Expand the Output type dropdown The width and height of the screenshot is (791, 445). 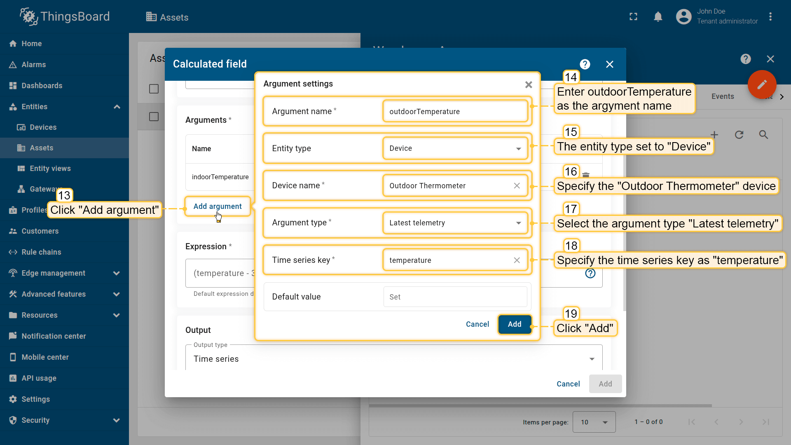tap(393, 359)
